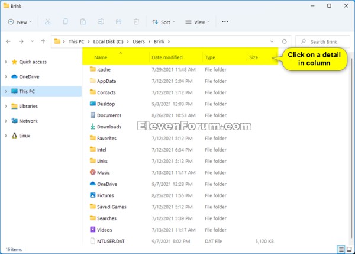
Task: Select the AppData folder
Action: [106, 81]
